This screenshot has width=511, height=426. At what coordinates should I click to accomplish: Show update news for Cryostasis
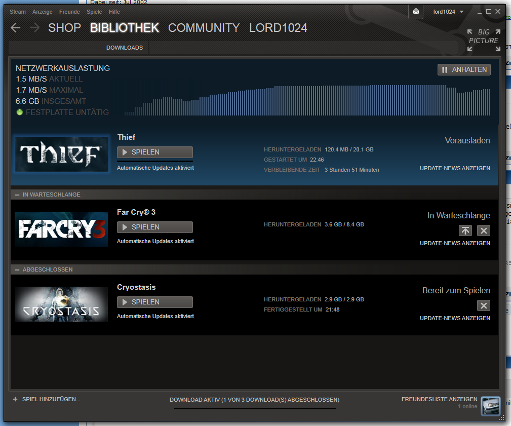[x=455, y=318]
